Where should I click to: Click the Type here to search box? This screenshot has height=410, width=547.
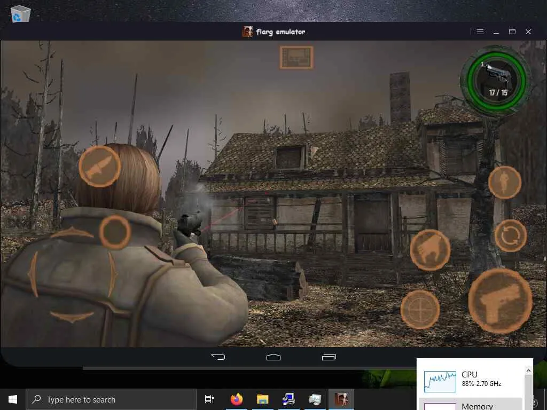point(111,399)
